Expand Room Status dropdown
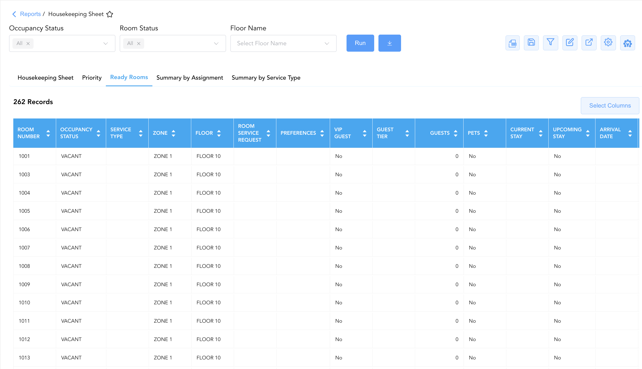642x369 pixels. pos(216,43)
